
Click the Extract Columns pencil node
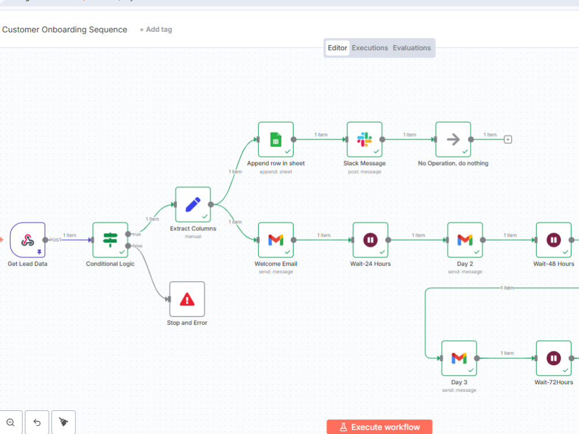coord(193,204)
